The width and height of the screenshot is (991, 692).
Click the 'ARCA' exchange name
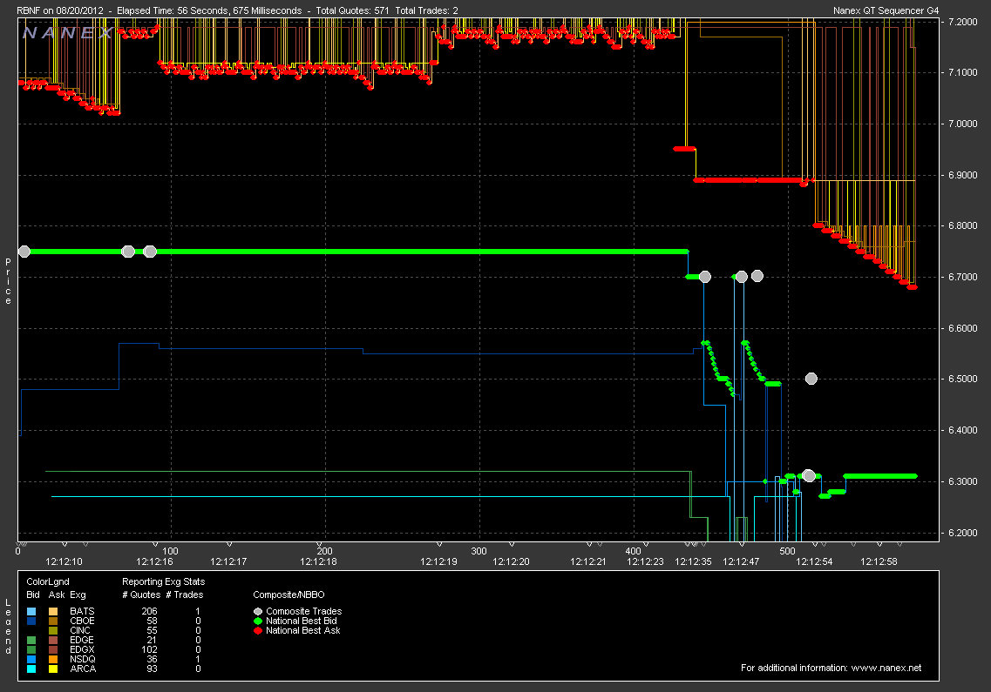tap(83, 668)
